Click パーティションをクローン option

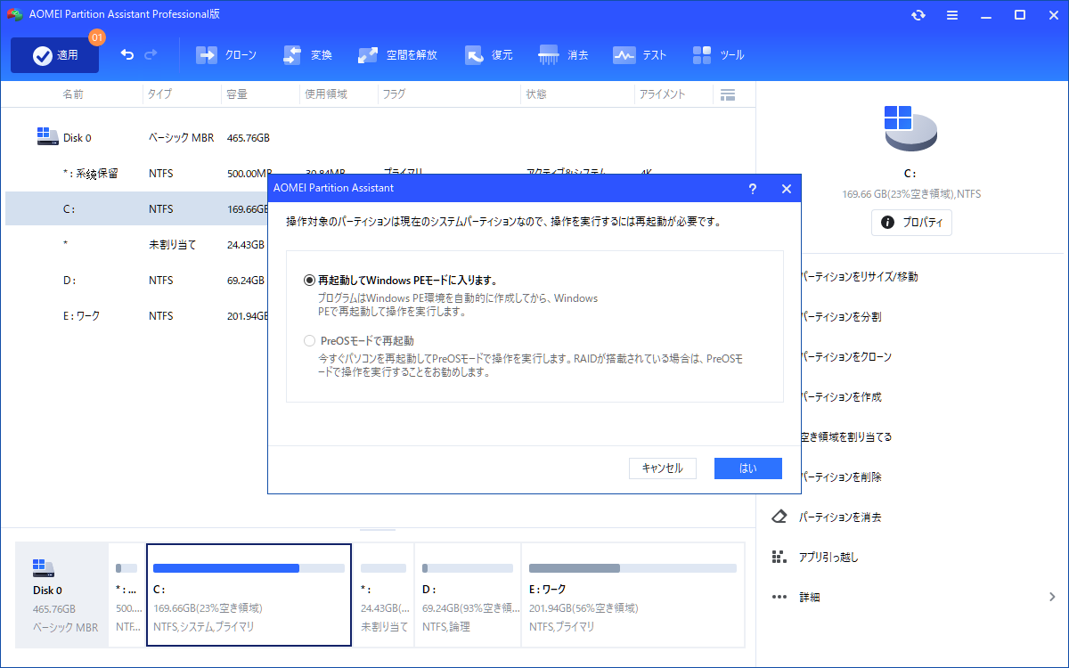(846, 357)
